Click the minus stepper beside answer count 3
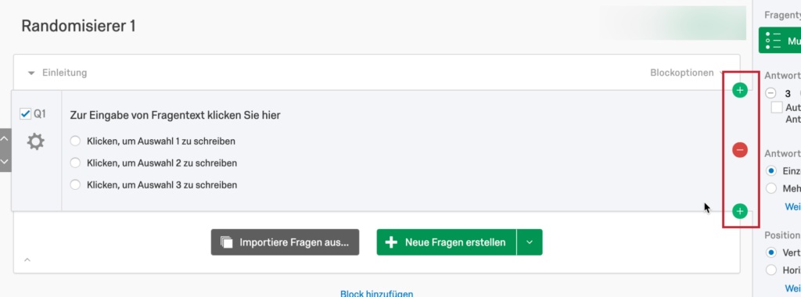This screenshot has width=801, height=297. [x=770, y=93]
